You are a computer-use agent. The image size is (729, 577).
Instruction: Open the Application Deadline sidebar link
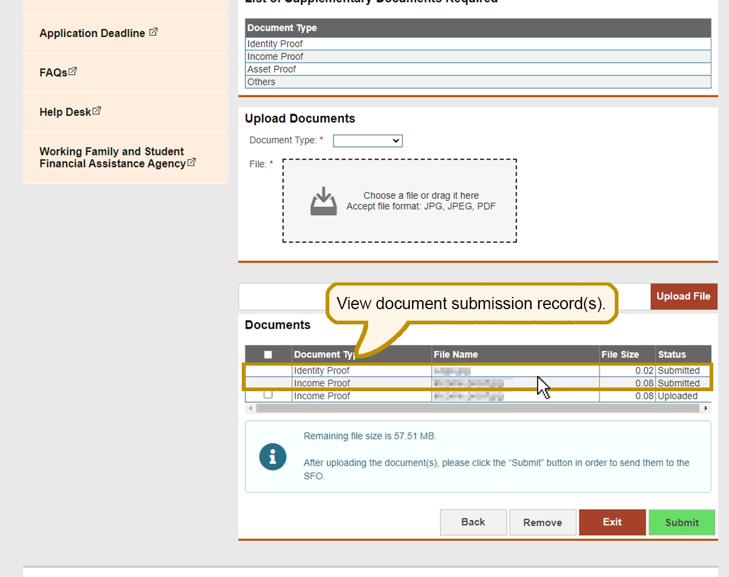tap(92, 33)
